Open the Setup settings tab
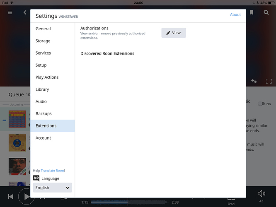The height and width of the screenshot is (207, 276). (x=53, y=65)
